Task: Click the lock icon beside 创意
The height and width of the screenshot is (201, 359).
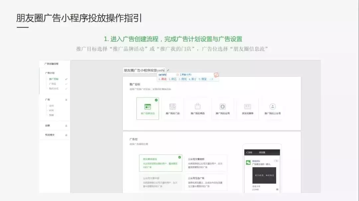Action: click(x=66, y=126)
